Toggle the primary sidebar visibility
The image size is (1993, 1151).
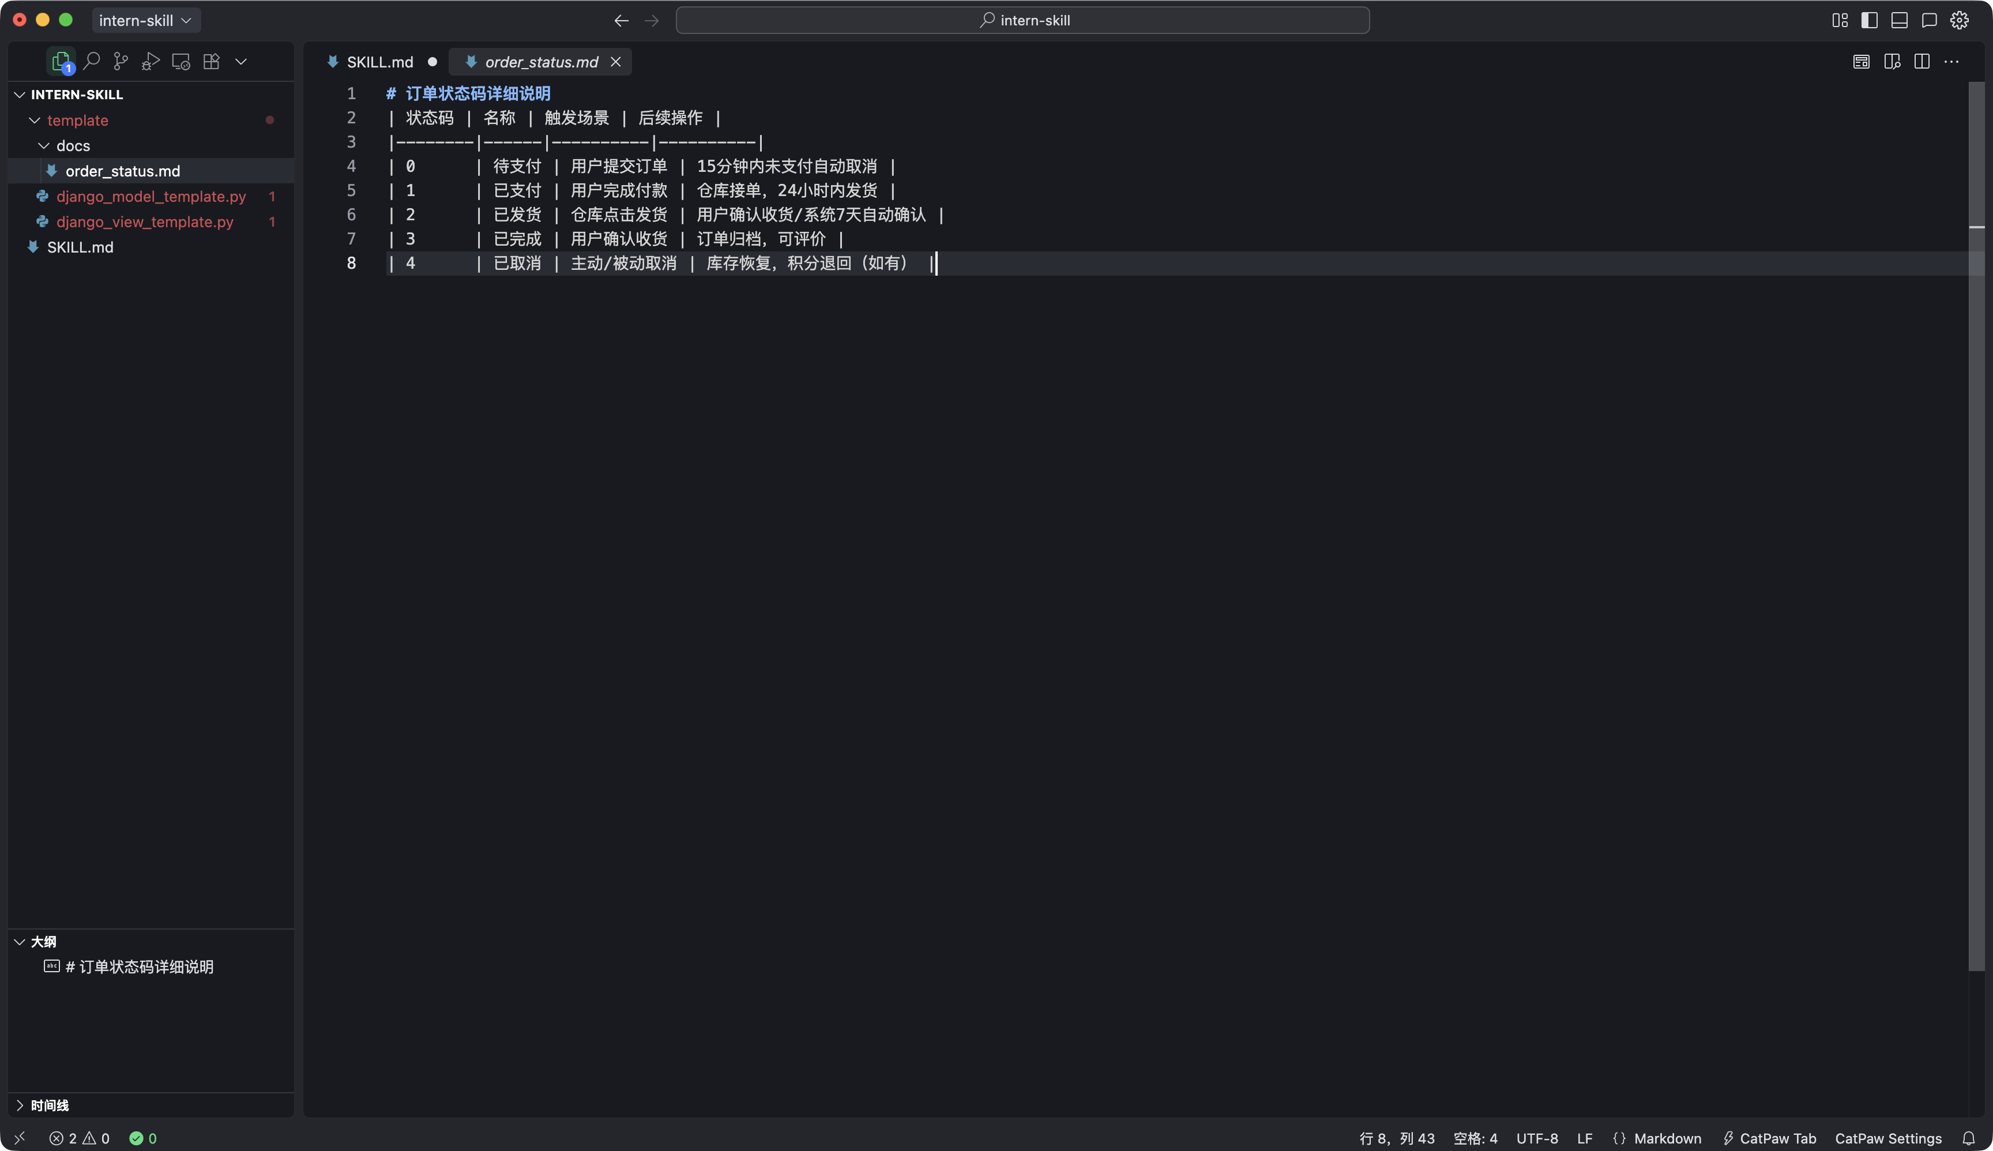pyautogui.click(x=1870, y=21)
